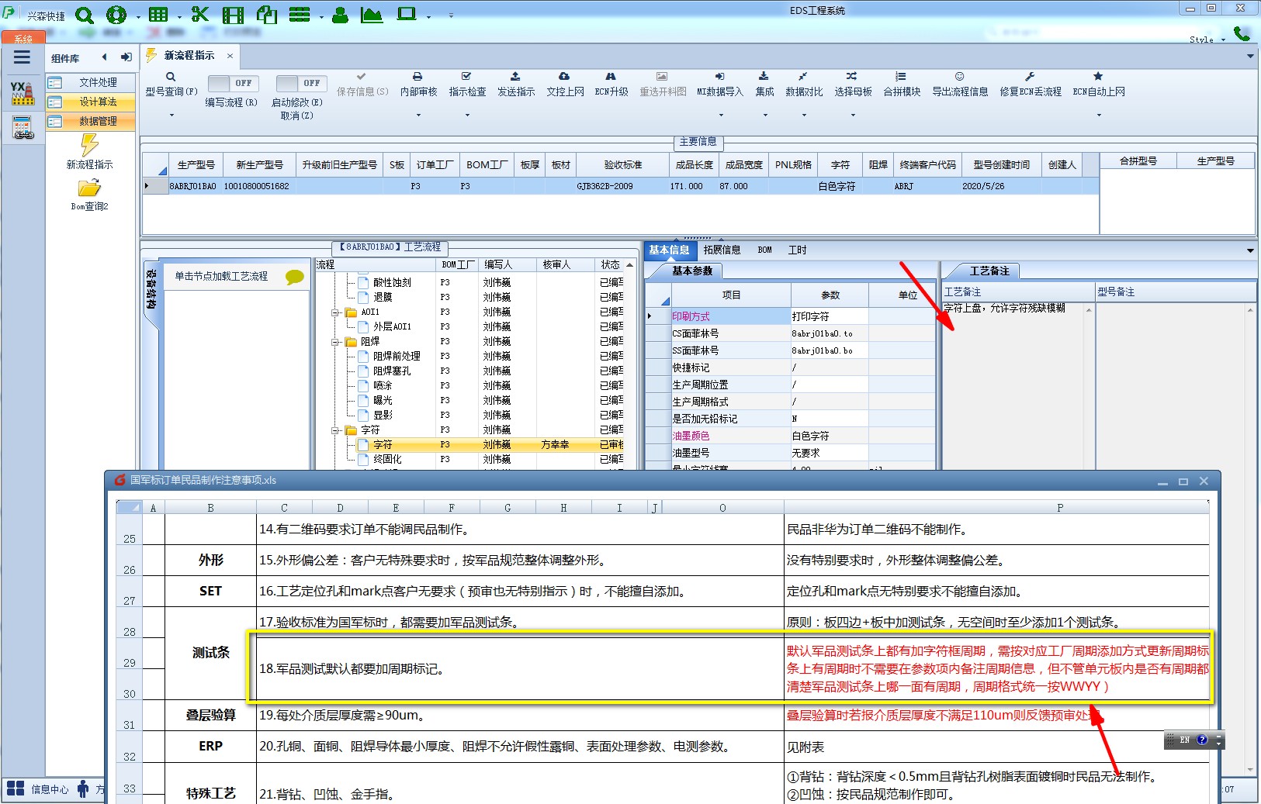Click the green table grid icon

[158, 15]
